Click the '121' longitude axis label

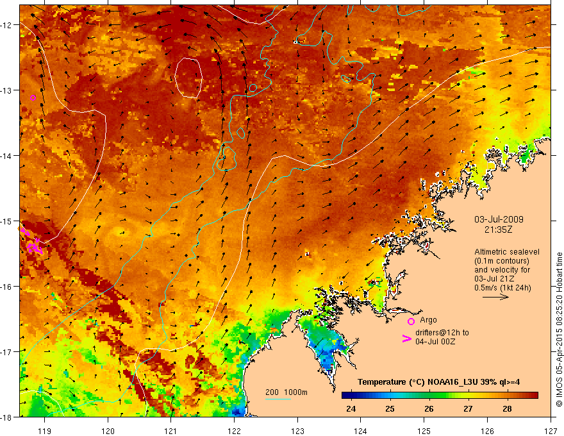171,431
